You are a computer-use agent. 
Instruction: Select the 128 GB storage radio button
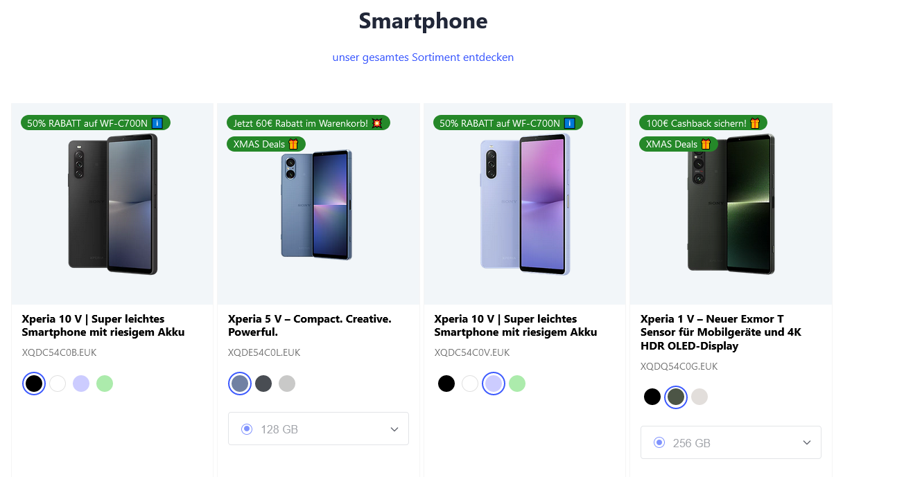pyautogui.click(x=247, y=429)
